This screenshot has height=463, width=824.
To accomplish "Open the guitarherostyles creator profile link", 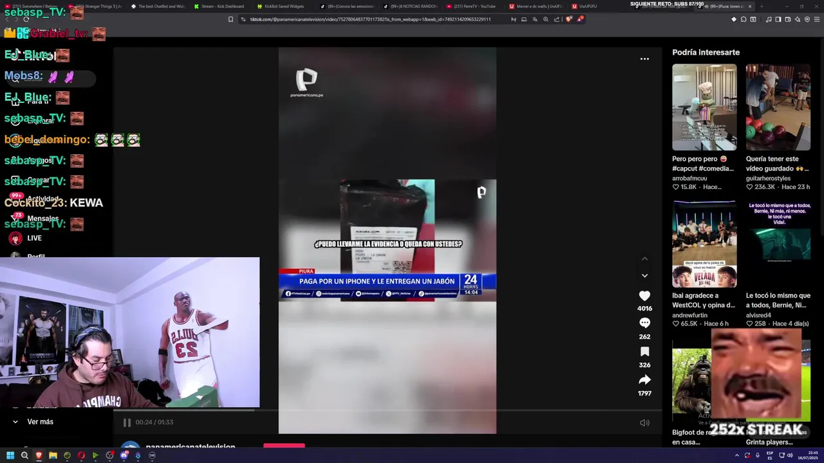I will coord(768,178).
